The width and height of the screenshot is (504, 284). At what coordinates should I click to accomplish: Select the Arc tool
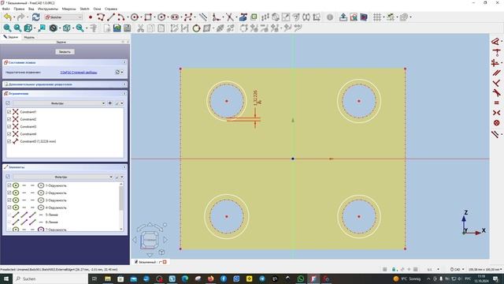[x=120, y=17]
